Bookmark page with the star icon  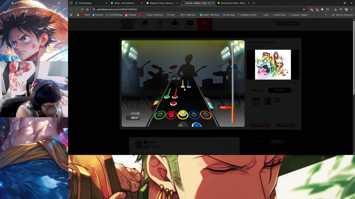tap(304, 9)
